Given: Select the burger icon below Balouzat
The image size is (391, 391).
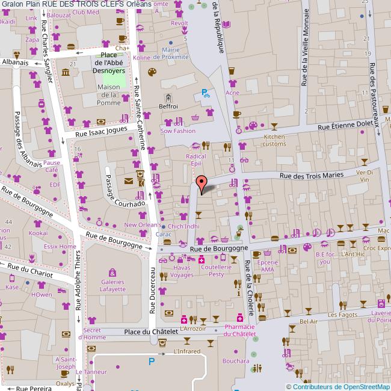Looking at the screenshot, I should click(x=71, y=46).
